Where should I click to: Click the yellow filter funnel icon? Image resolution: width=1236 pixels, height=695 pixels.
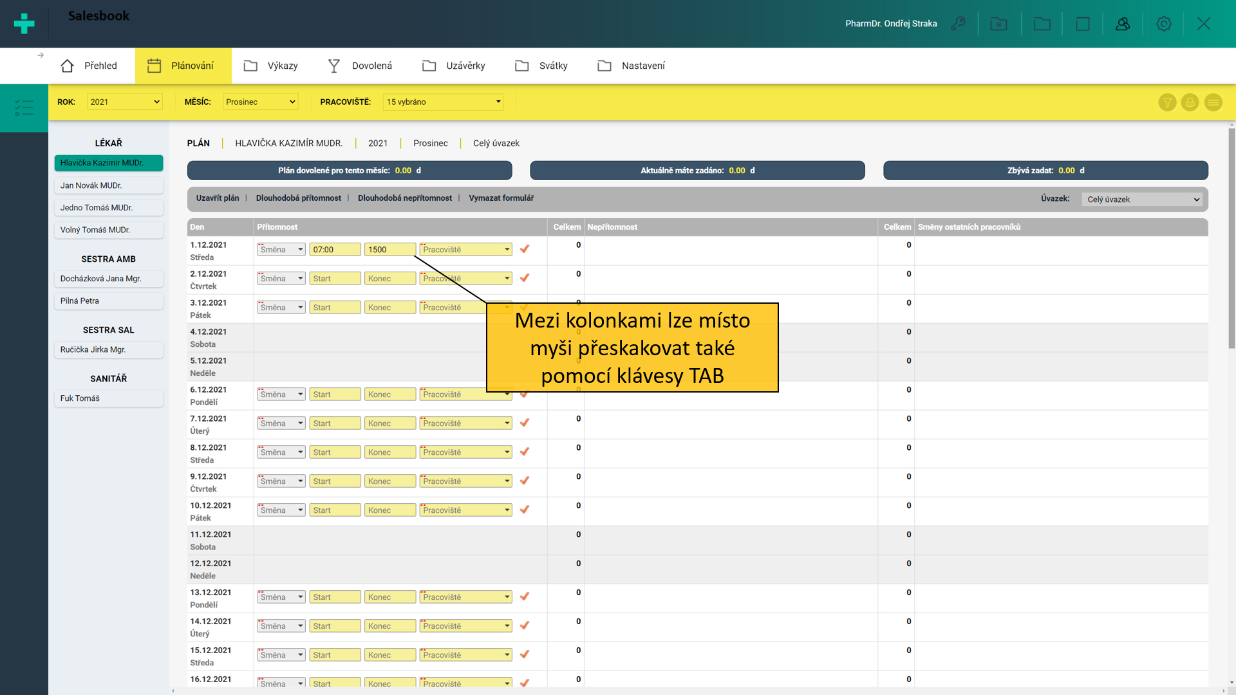click(x=1167, y=102)
